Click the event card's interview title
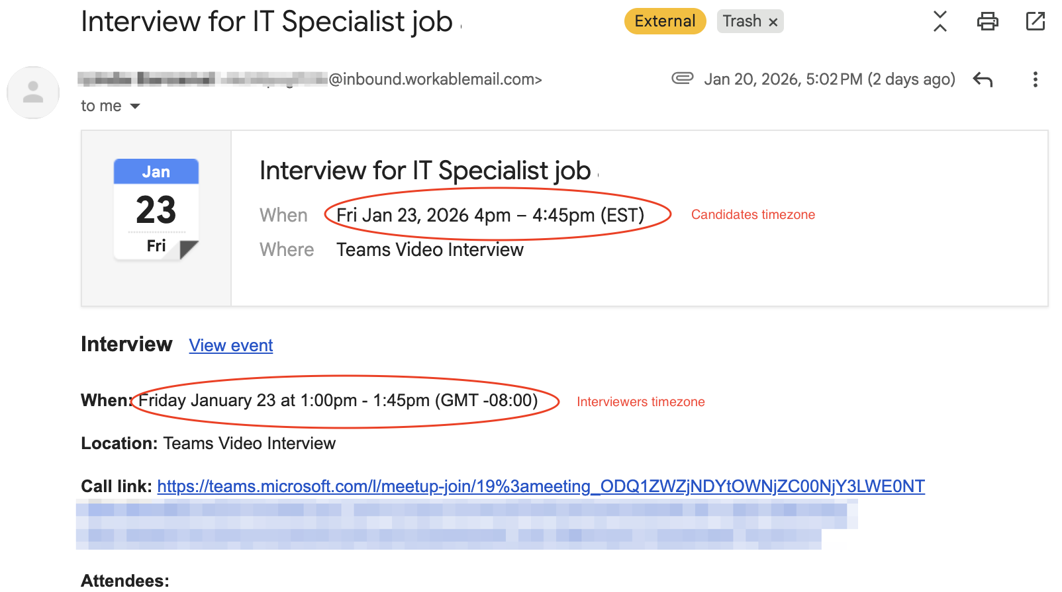 tap(424, 171)
